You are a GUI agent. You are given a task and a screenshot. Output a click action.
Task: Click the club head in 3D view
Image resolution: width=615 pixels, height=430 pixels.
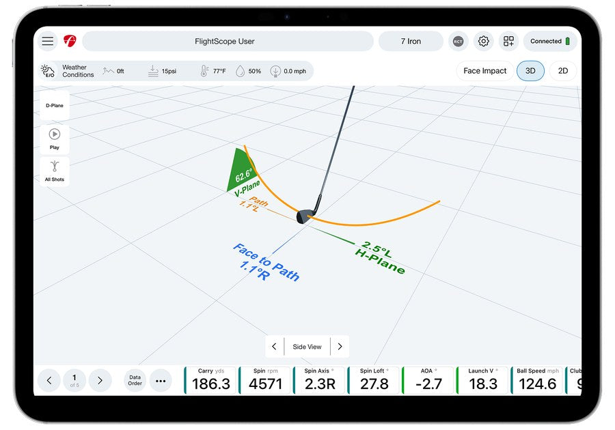(305, 216)
